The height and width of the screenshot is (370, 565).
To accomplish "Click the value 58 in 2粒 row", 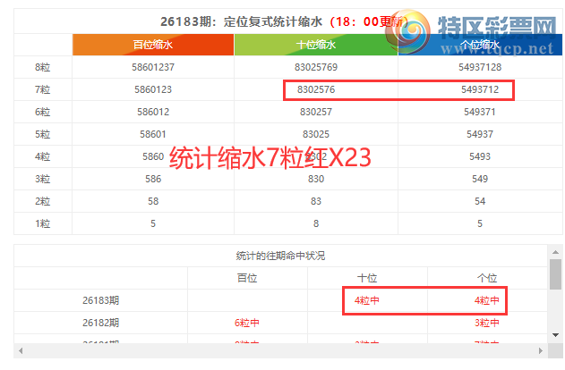I will pyautogui.click(x=153, y=201).
